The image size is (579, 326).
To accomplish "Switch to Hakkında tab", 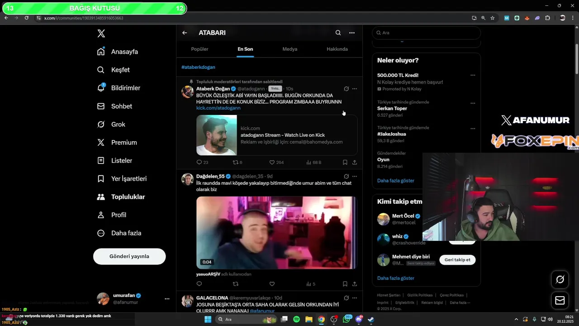I will pyautogui.click(x=337, y=49).
